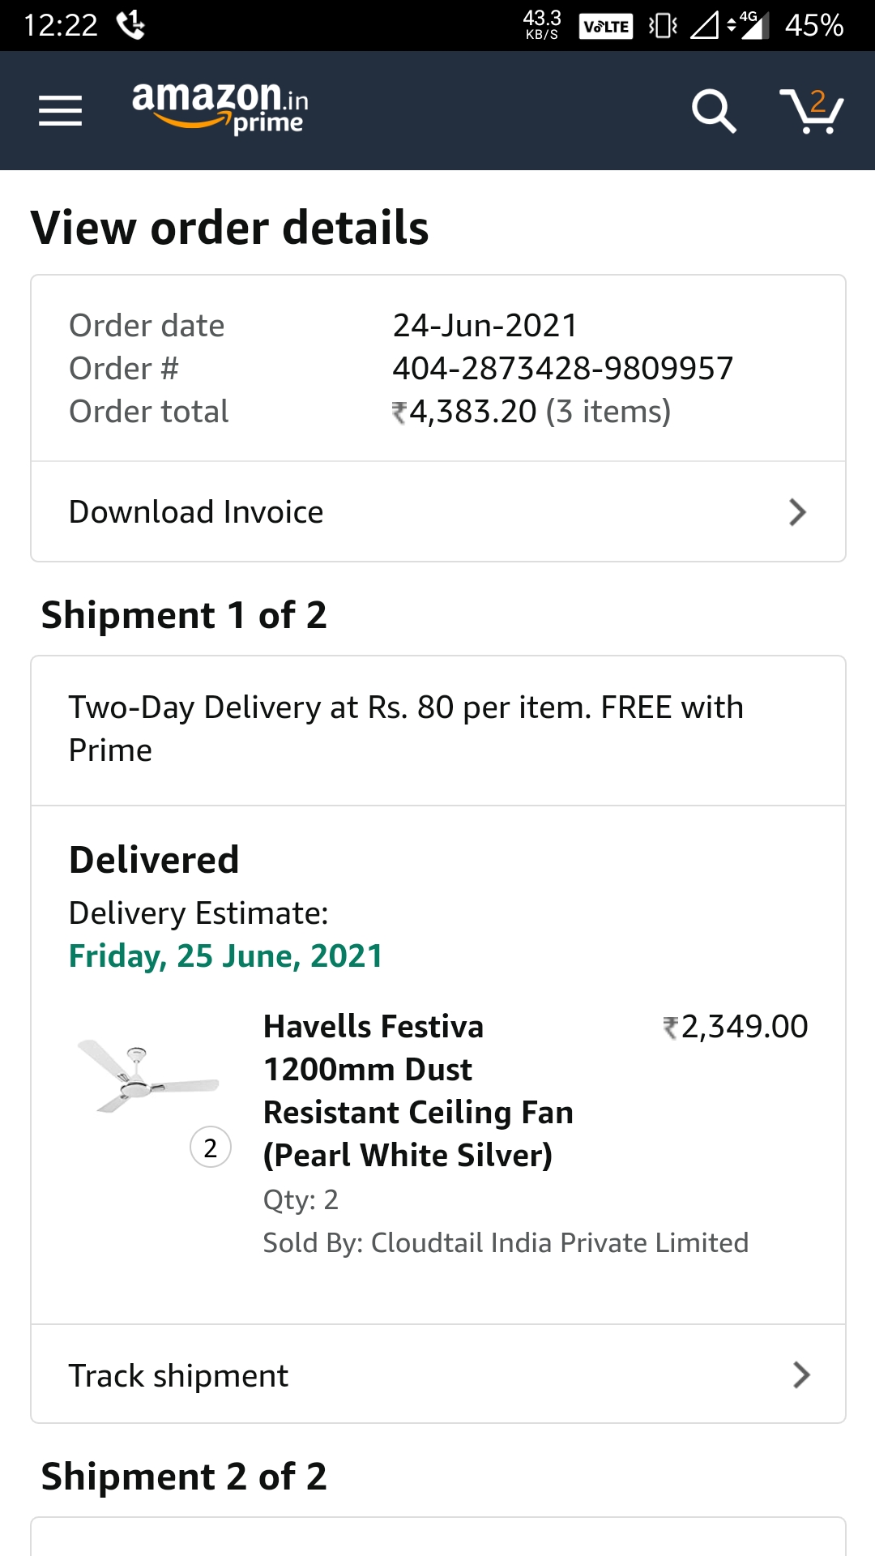Tap the Two-Day Delivery Prime message
This screenshot has width=875, height=1556.
(405, 729)
